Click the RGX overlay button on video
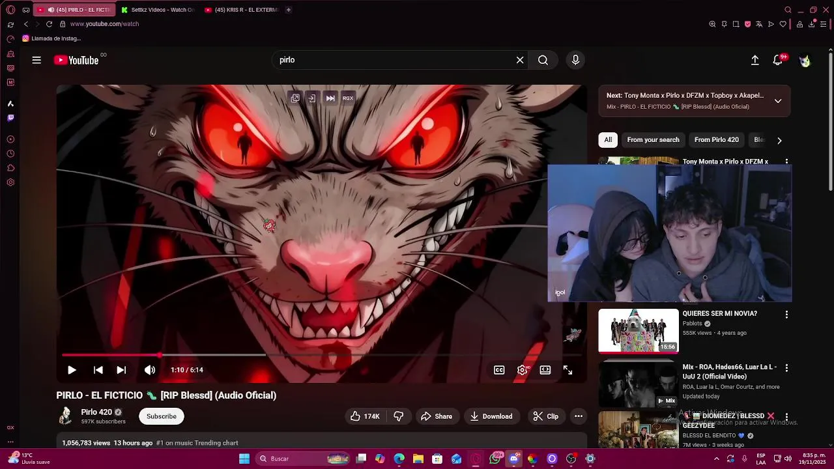Screen dimensions: 834x469 click(348, 98)
